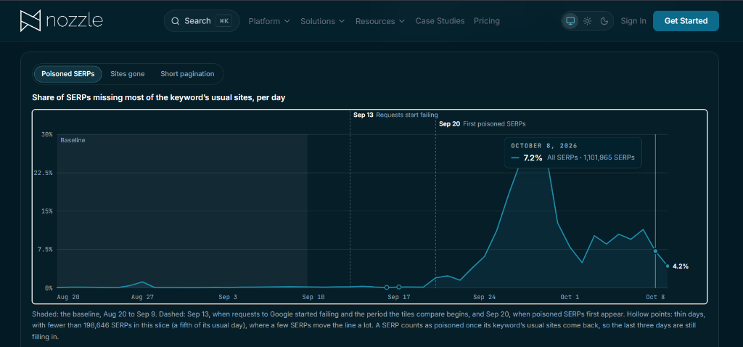Click the Oct 1 axis label

(570, 297)
